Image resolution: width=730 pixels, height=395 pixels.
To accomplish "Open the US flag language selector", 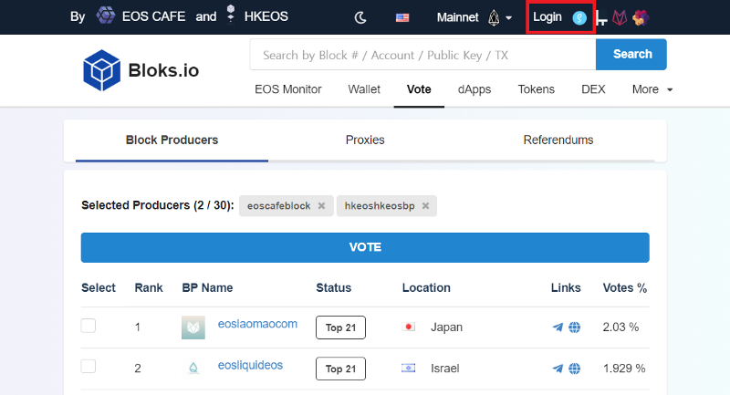I will point(402,17).
